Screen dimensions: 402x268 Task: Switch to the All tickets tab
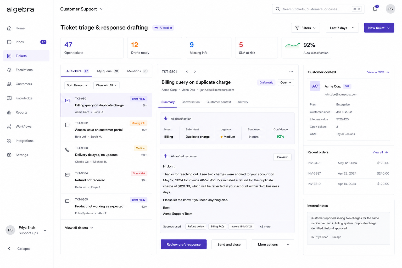pyautogui.click(x=77, y=71)
